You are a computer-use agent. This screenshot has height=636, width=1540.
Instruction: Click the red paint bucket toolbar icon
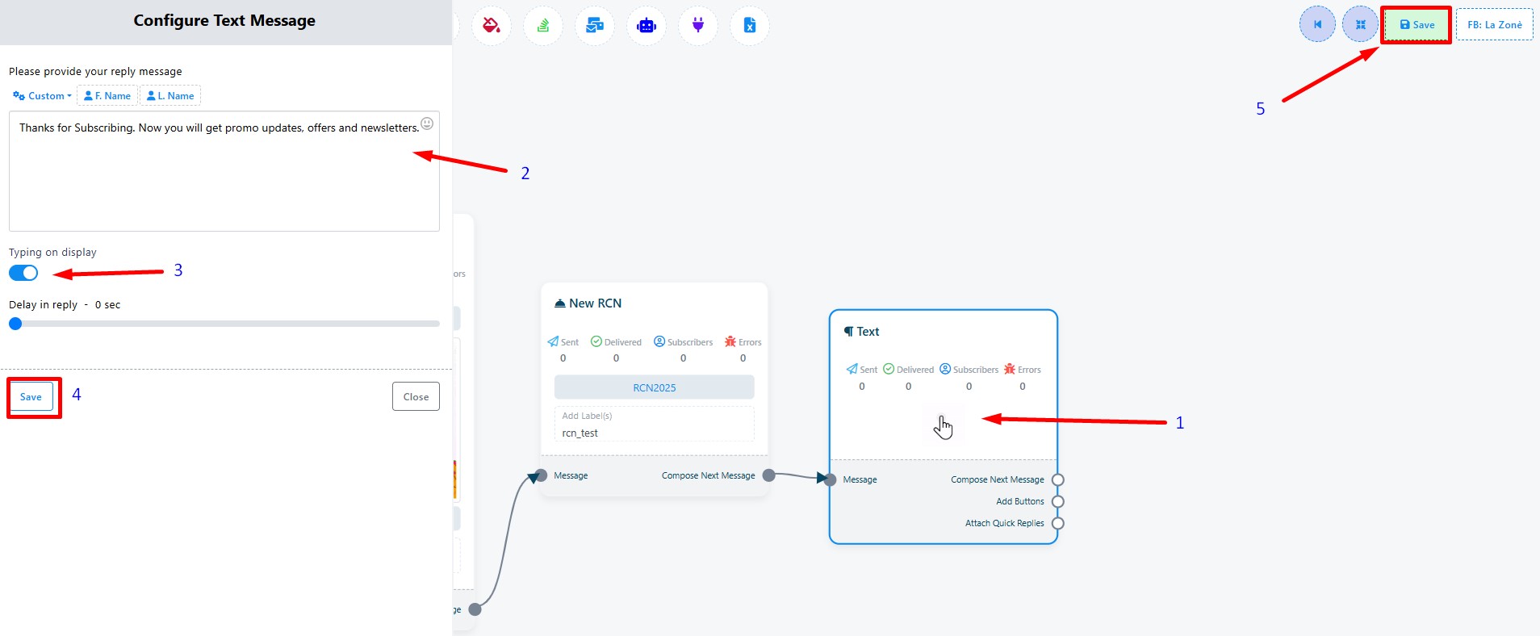(x=491, y=26)
